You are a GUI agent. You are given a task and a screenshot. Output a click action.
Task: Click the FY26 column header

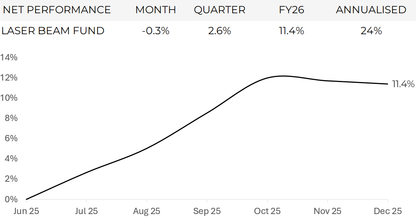[291, 10]
